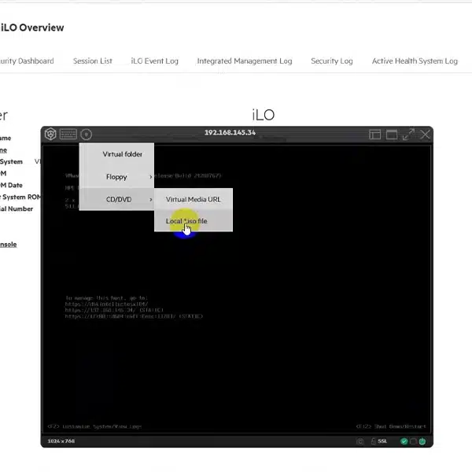This screenshot has height=472, width=472.
Task: Click the virtual media disc icon
Action: click(x=87, y=134)
